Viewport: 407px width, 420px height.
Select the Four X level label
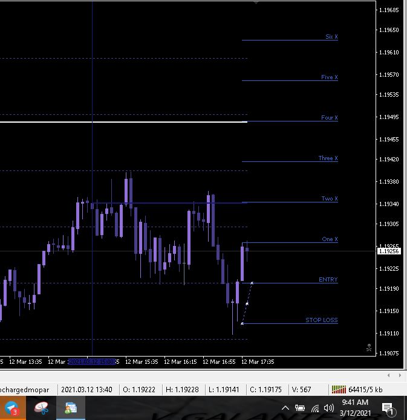329,118
